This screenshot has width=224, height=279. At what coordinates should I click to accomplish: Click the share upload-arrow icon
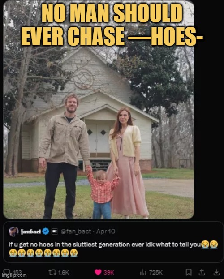(202, 272)
